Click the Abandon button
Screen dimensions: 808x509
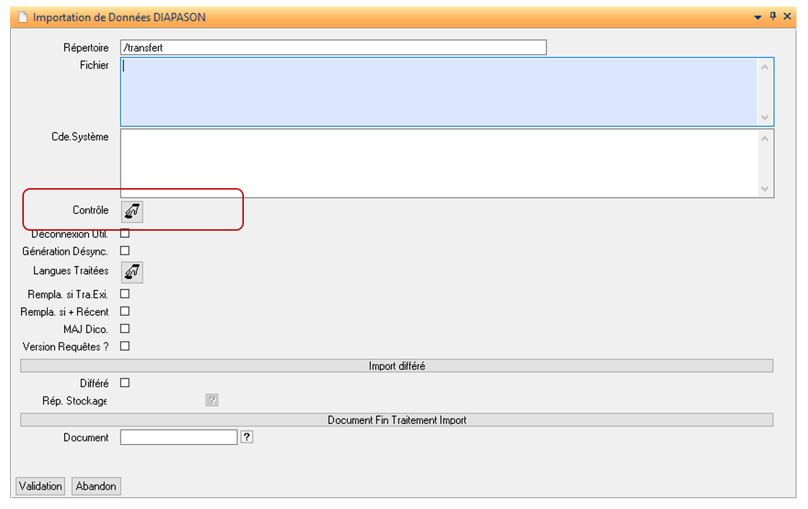[96, 487]
